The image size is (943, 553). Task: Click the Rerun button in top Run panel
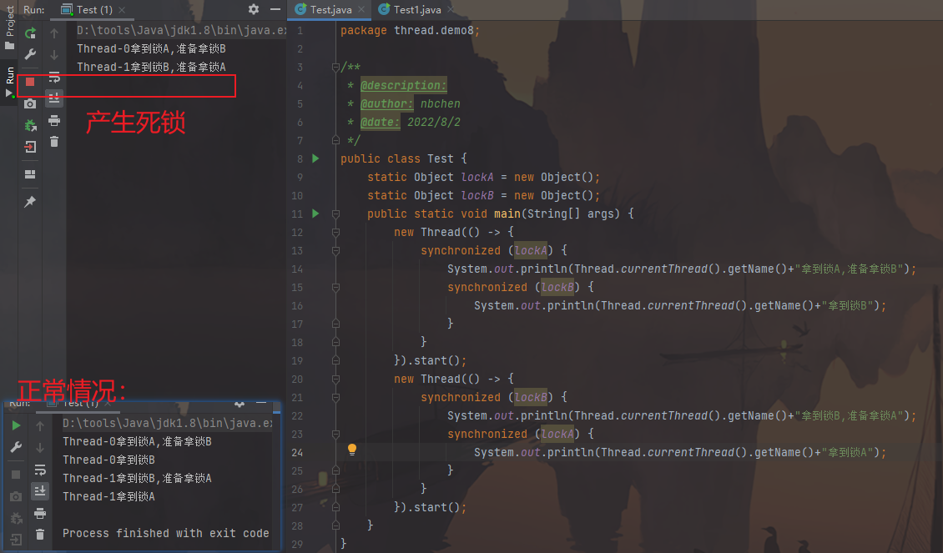[x=30, y=33]
